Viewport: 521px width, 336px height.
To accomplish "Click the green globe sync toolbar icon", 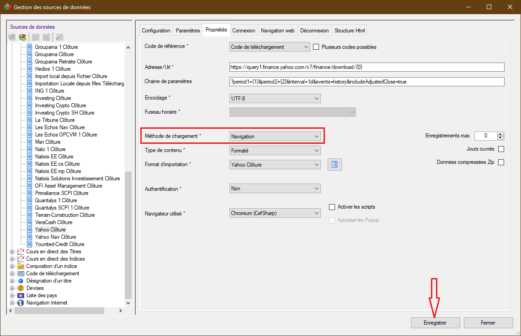I will pos(22,37).
